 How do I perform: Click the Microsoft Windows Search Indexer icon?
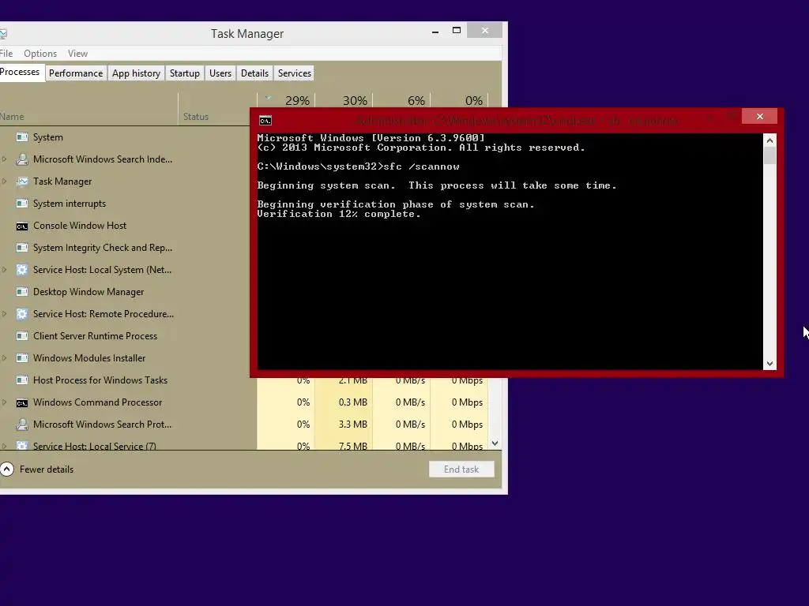click(21, 159)
